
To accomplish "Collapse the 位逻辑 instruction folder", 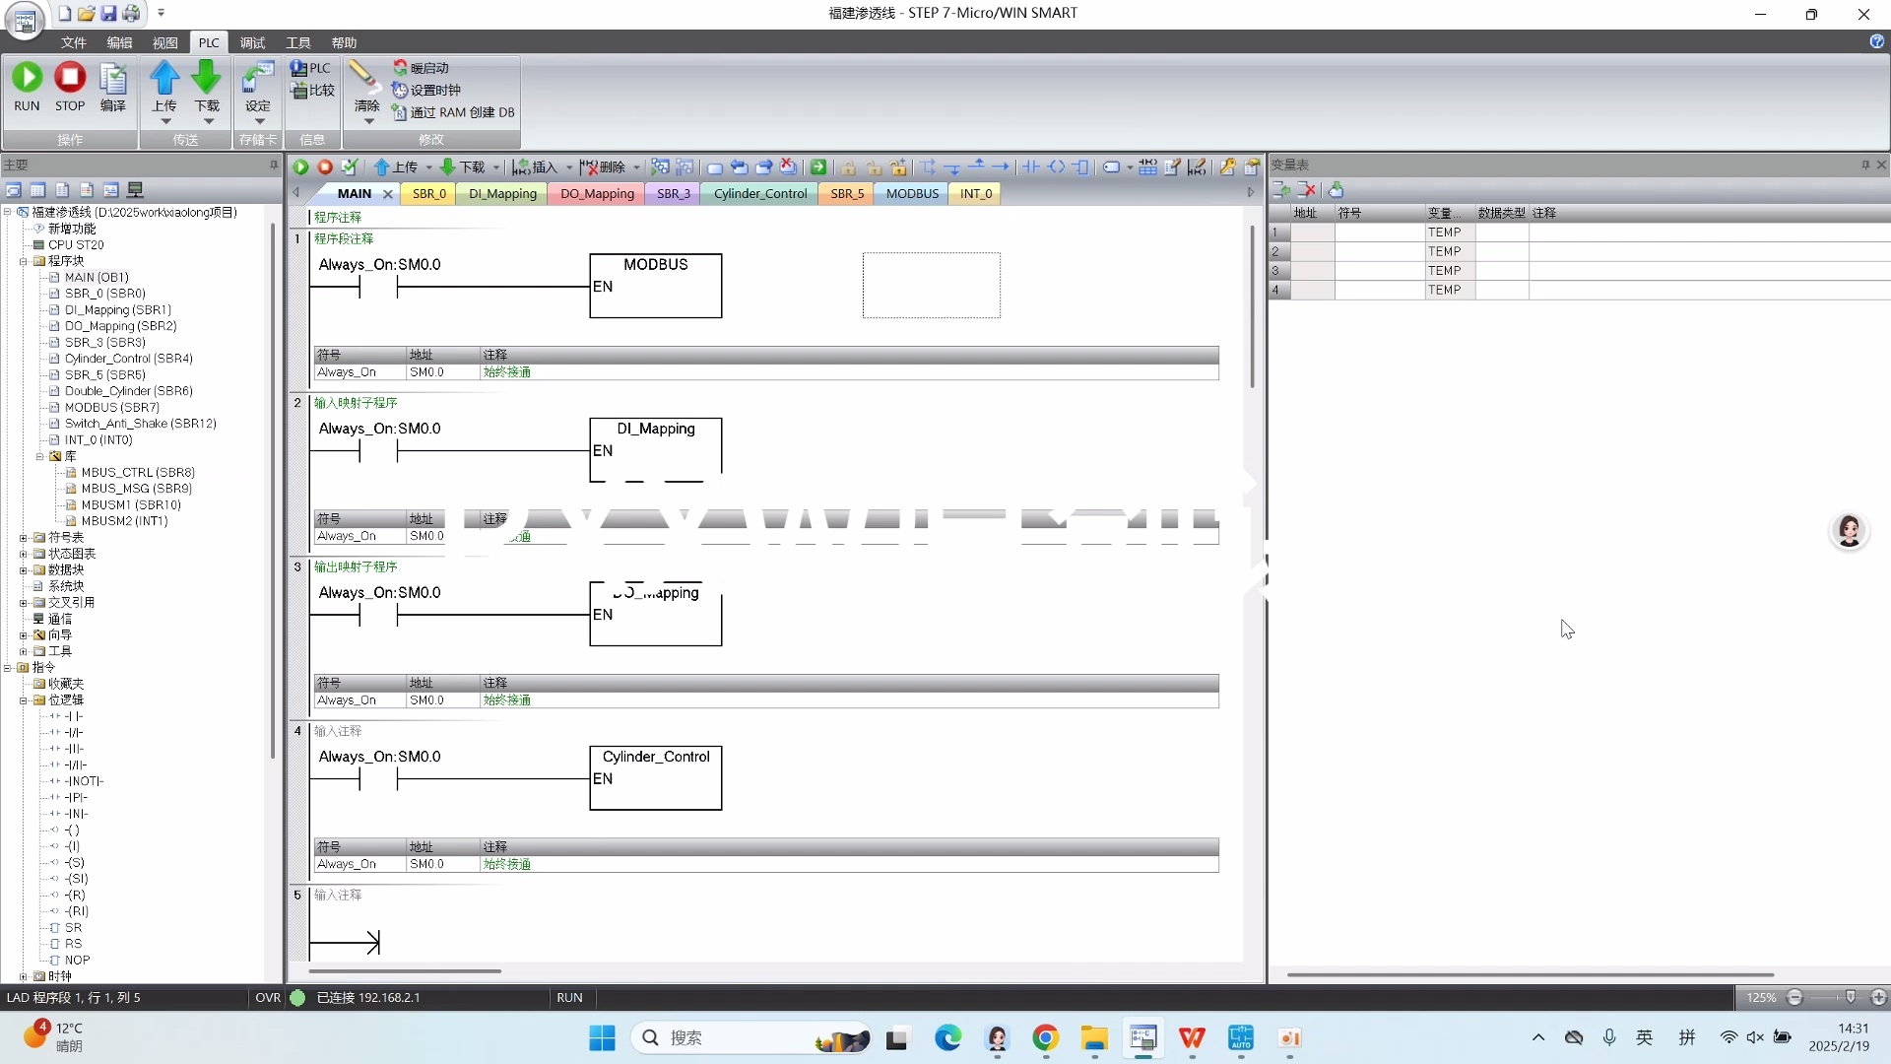I will (x=23, y=700).
